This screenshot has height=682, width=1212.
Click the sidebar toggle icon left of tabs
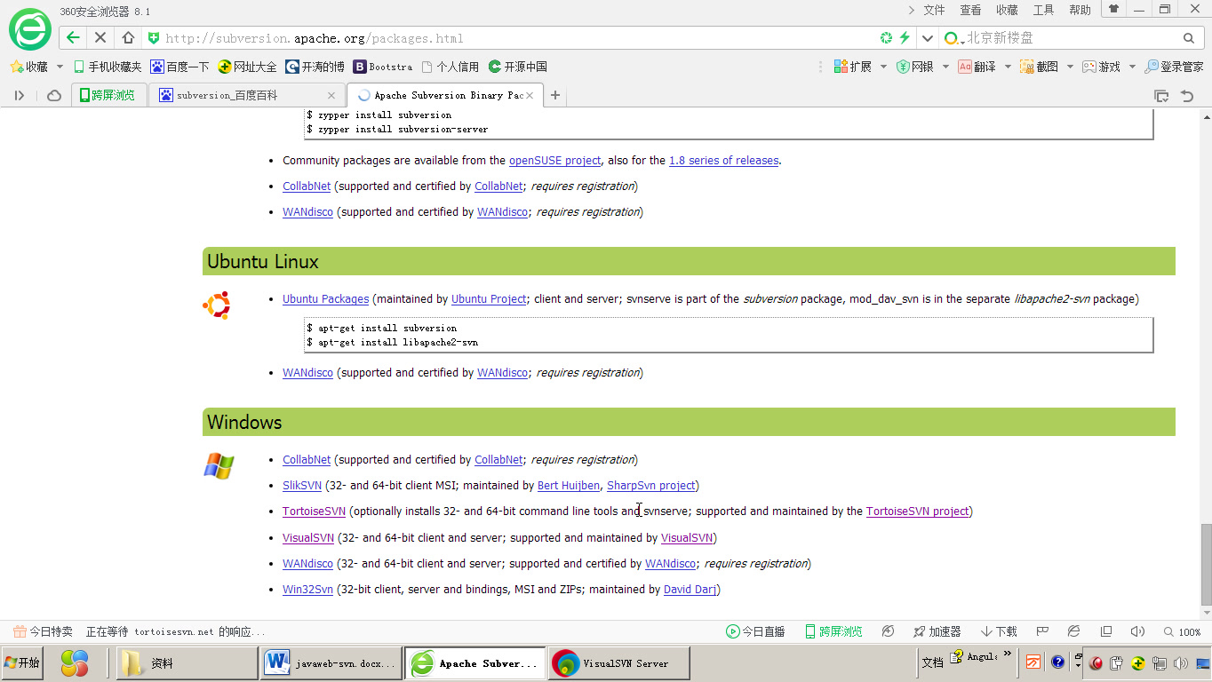(20, 95)
